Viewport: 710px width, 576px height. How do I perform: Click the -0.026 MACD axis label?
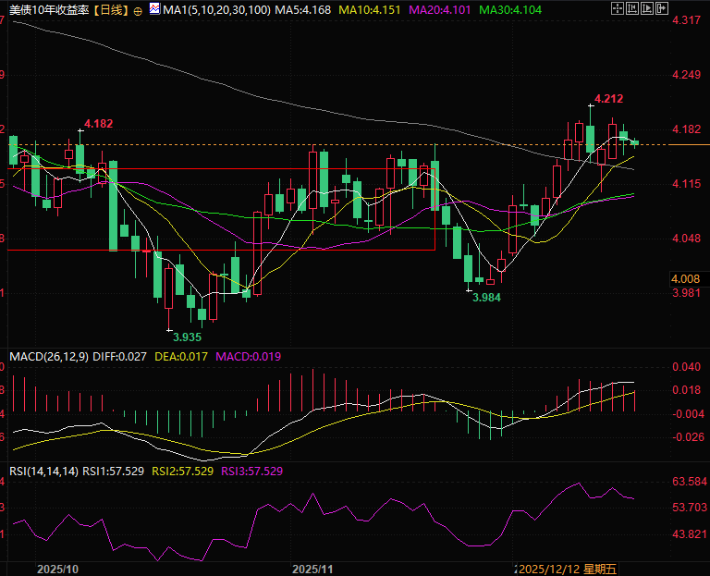(x=688, y=437)
